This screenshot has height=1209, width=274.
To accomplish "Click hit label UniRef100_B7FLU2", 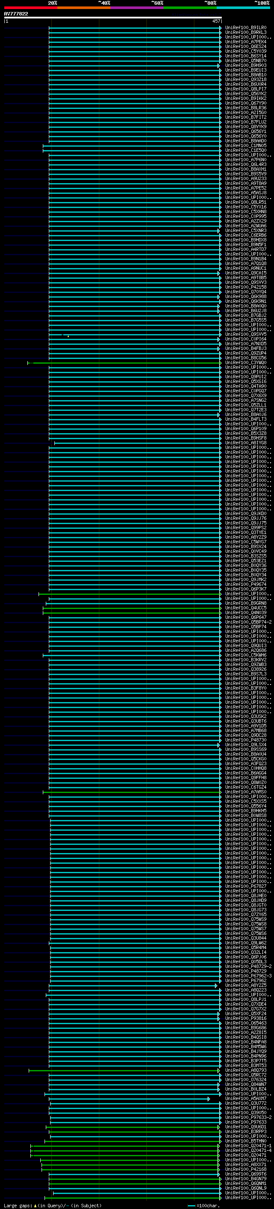I will 245,122.
